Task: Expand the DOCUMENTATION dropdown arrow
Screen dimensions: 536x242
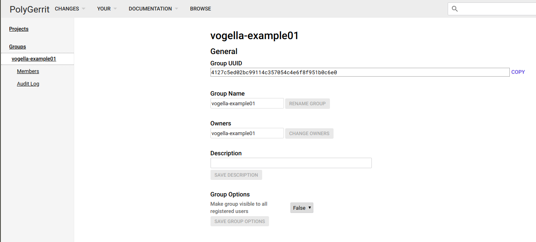Action: click(176, 9)
